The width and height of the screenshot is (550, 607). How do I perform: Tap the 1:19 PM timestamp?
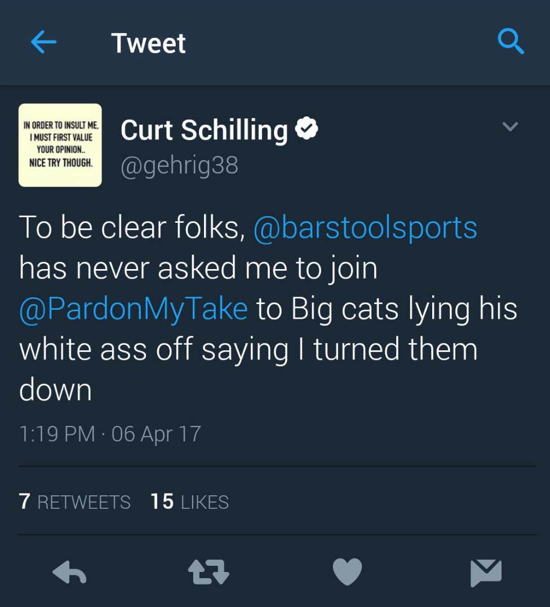click(x=57, y=434)
